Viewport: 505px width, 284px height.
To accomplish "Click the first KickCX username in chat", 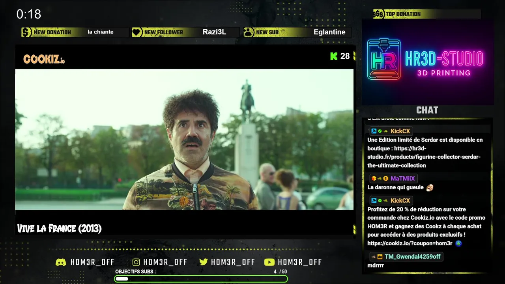I will tap(400, 131).
